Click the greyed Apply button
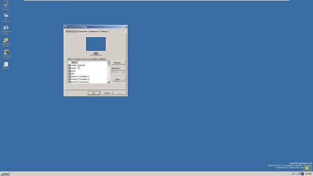 [120, 93]
